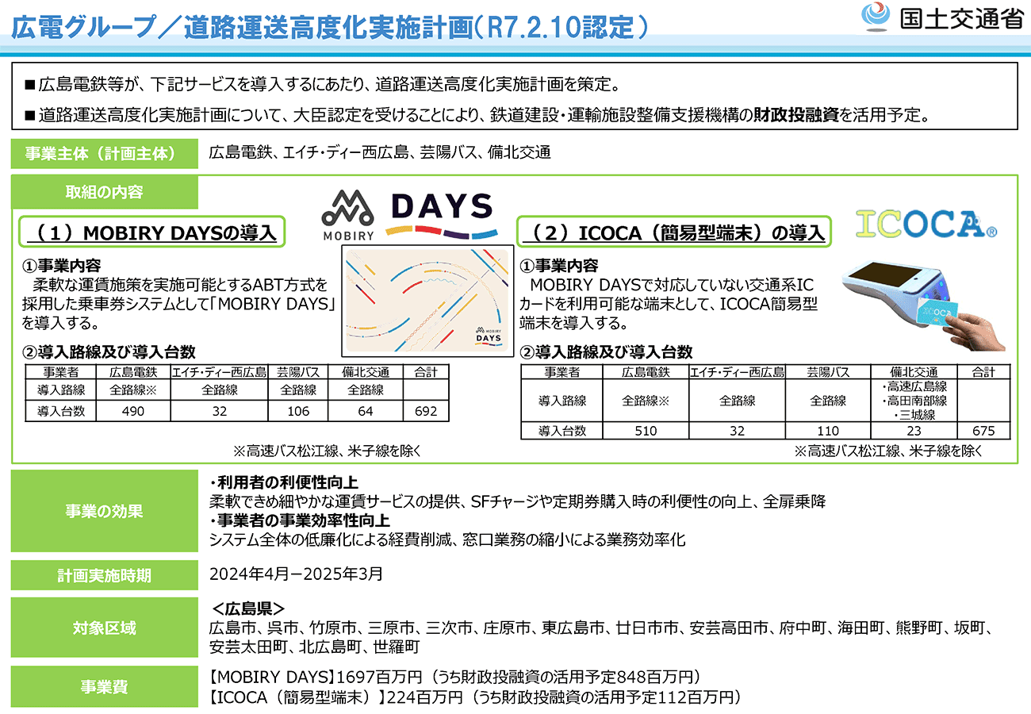Select the sentence starting 柔軟な運賃施策を実施可能
1031x714 pixels.
coord(181,303)
